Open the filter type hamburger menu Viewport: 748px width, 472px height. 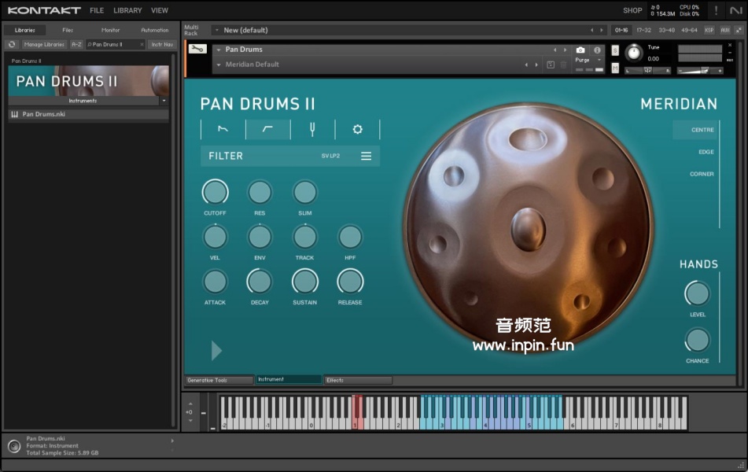(x=366, y=156)
